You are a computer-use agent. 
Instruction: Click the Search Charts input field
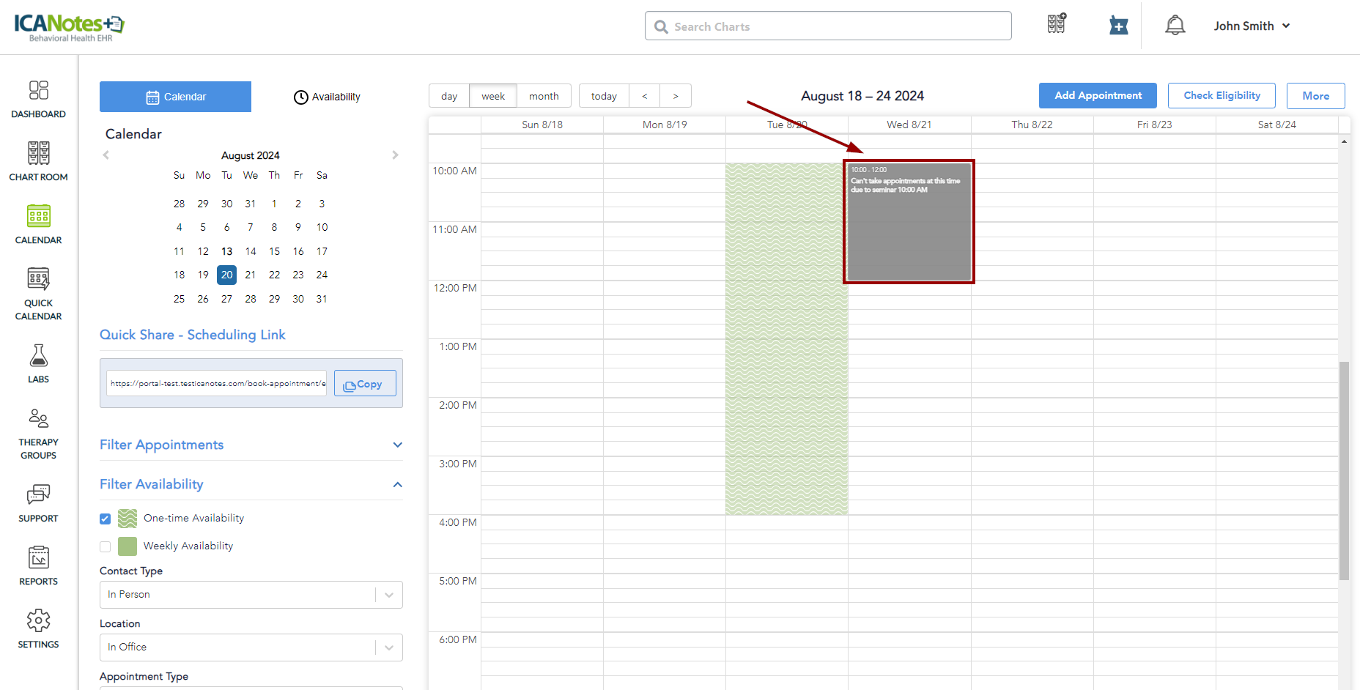pyautogui.click(x=828, y=26)
